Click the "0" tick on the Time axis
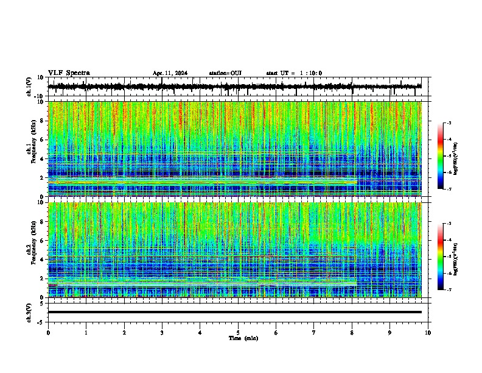The image size is (482, 373). coord(48,333)
